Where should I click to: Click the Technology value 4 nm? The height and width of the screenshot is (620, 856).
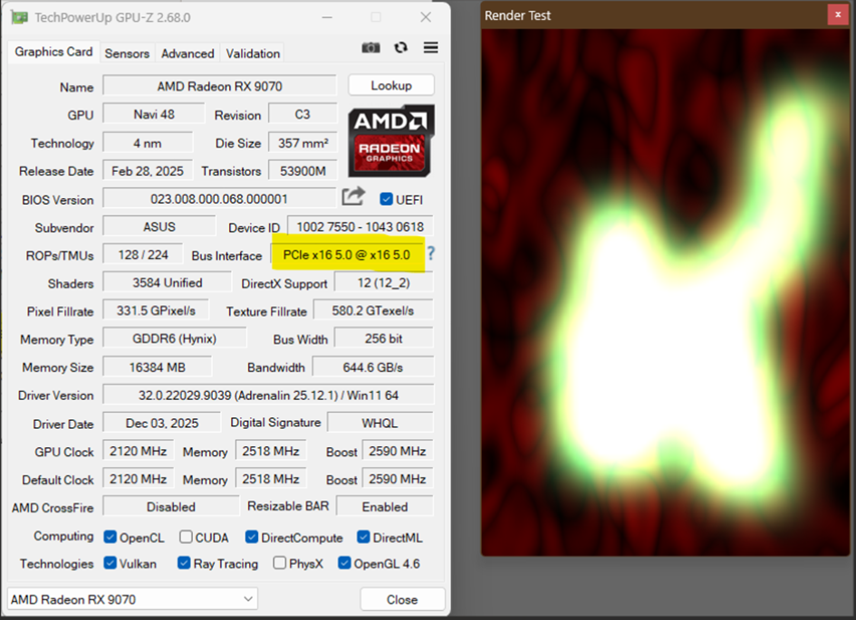tap(148, 143)
